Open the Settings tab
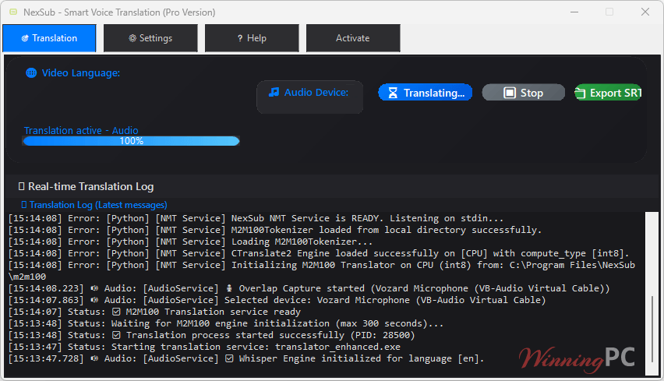This screenshot has width=664, height=381. [150, 38]
